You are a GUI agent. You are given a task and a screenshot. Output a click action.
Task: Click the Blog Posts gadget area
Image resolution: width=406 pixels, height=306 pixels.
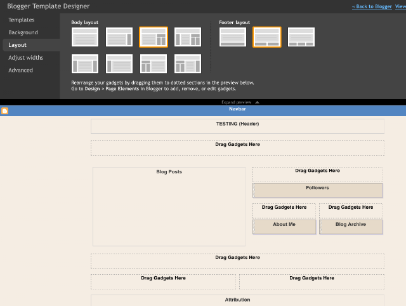point(169,206)
